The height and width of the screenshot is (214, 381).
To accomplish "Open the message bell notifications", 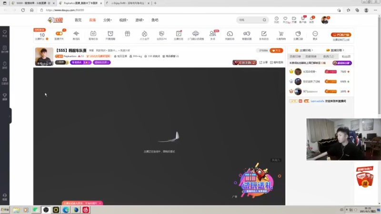I will coord(311,19).
